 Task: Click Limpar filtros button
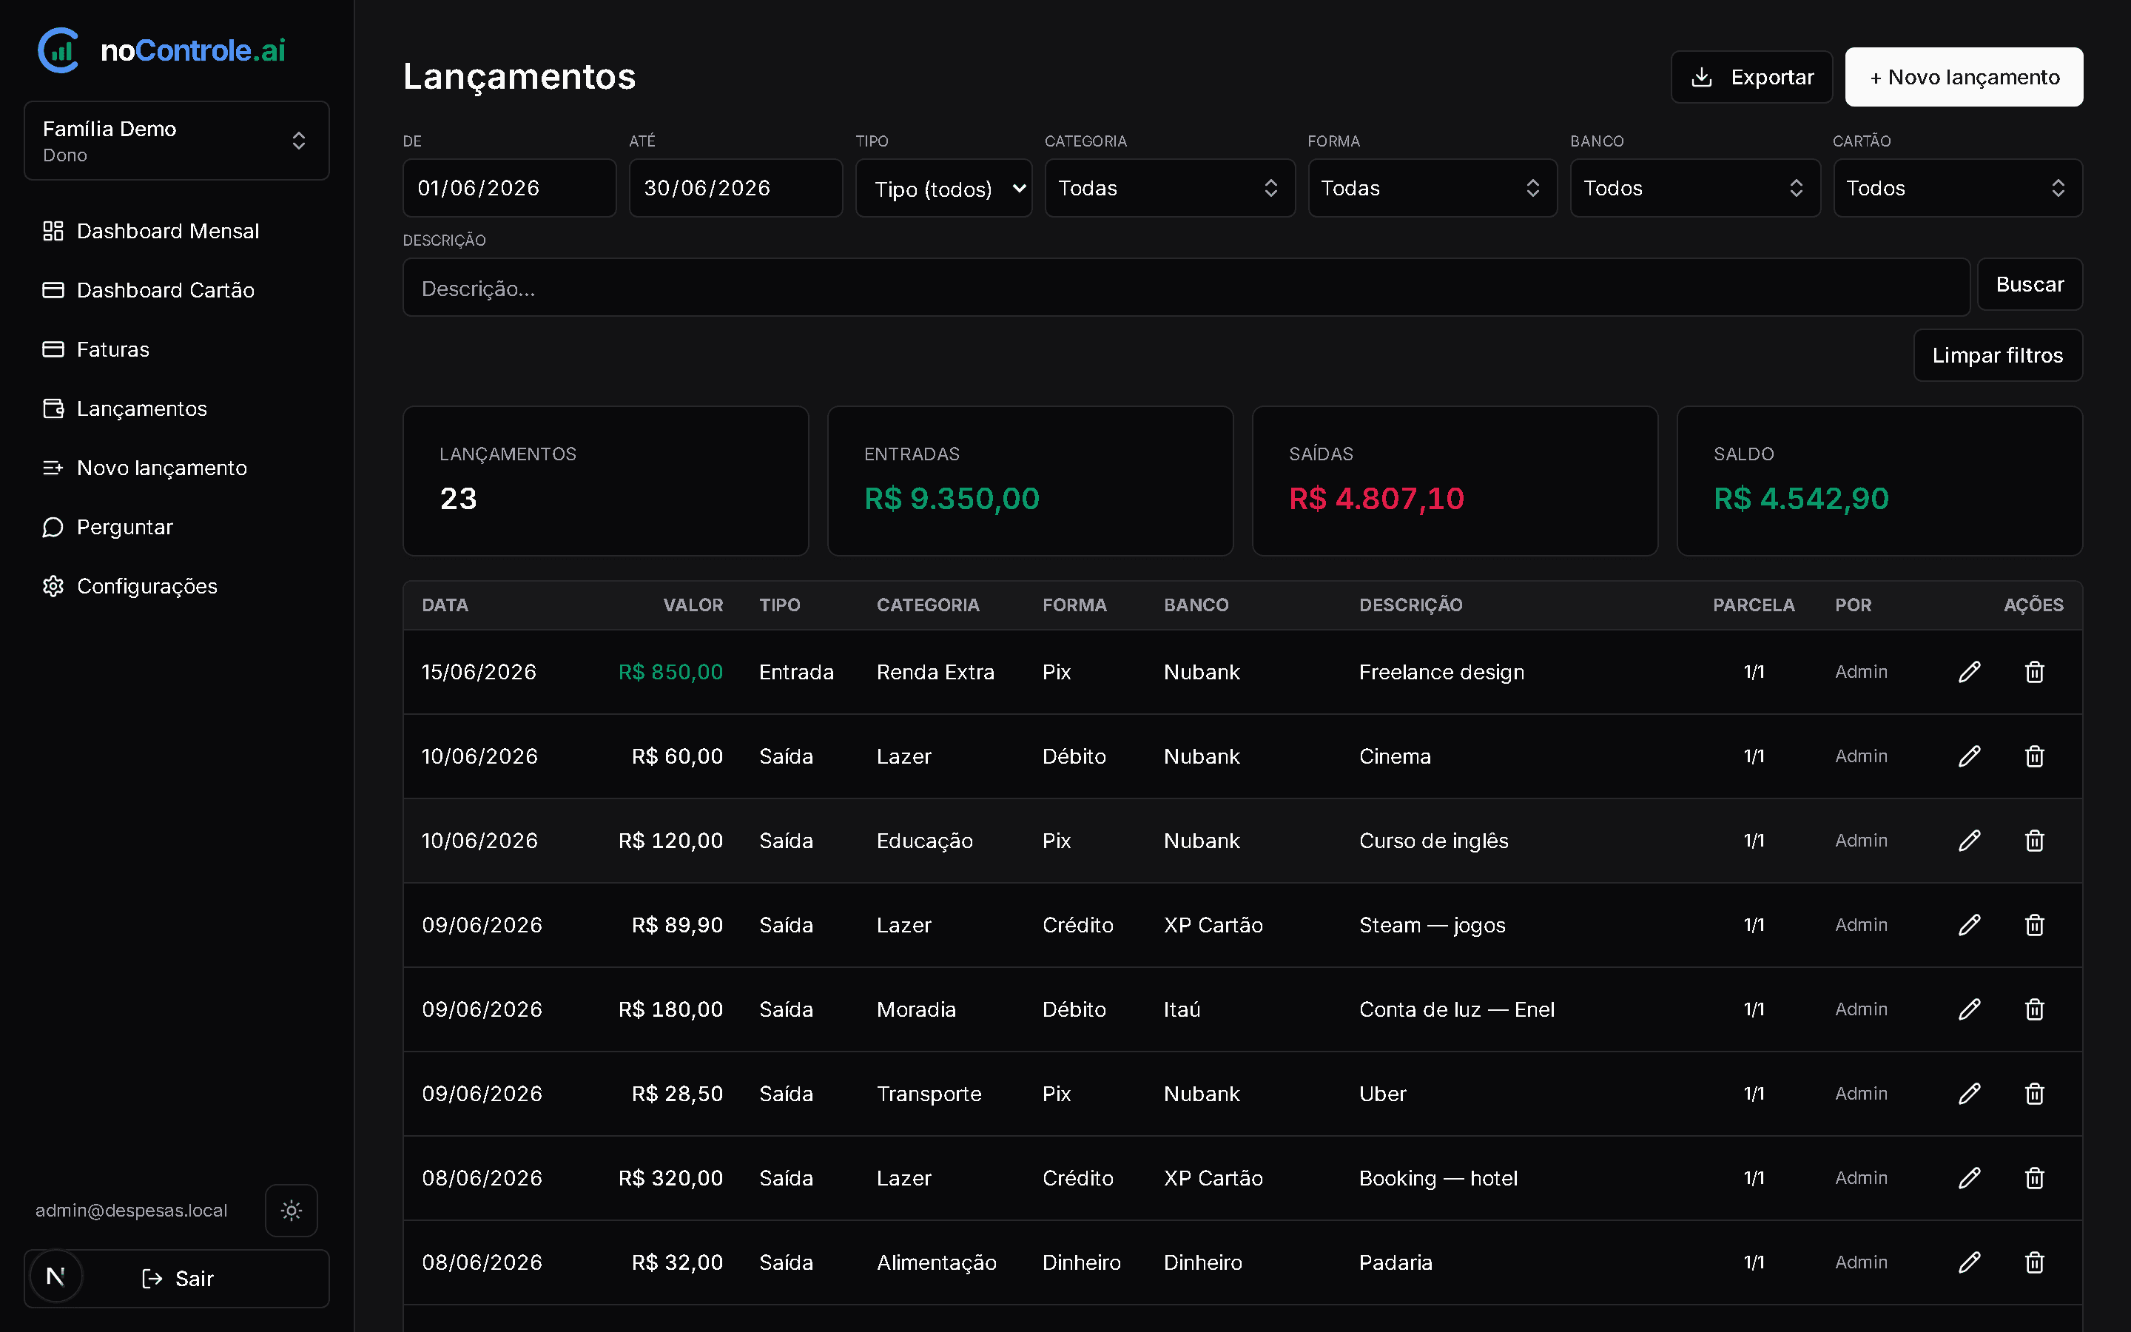[x=1997, y=355]
